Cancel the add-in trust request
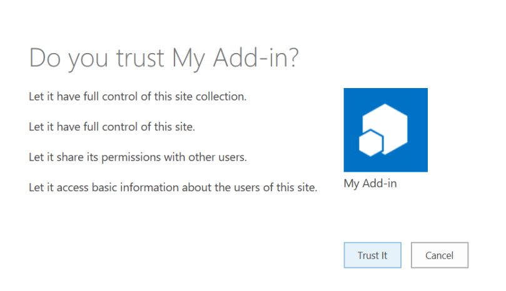 [x=439, y=255]
